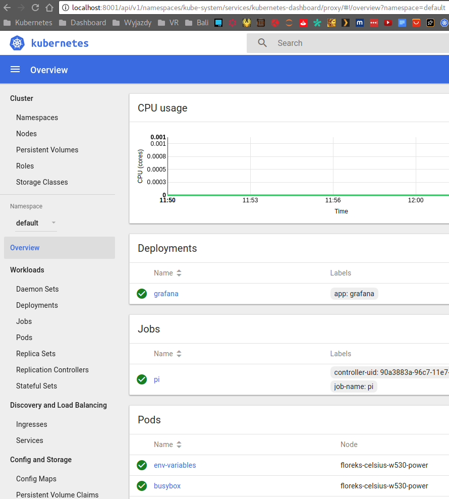Click the cyan monitor bookmark icon
The height and width of the screenshot is (499, 449).
[218, 23]
